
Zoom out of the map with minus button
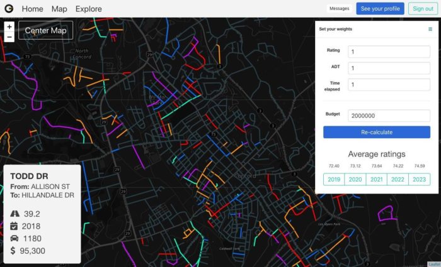click(x=9, y=37)
